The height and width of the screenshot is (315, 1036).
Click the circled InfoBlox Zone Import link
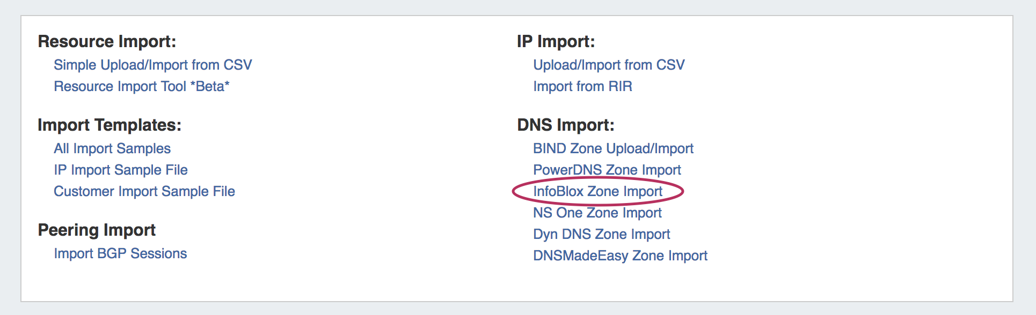597,191
